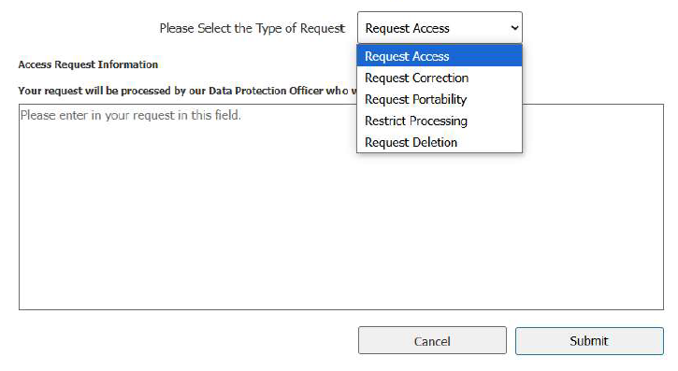The height and width of the screenshot is (371, 678).
Task: Choose the Portability request type
Action: (x=440, y=99)
